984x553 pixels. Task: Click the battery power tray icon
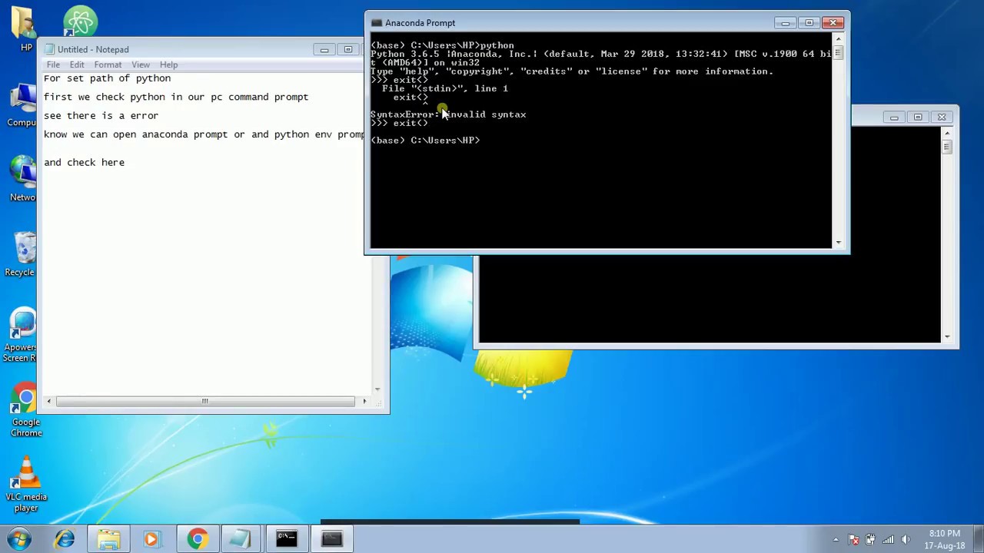click(870, 539)
